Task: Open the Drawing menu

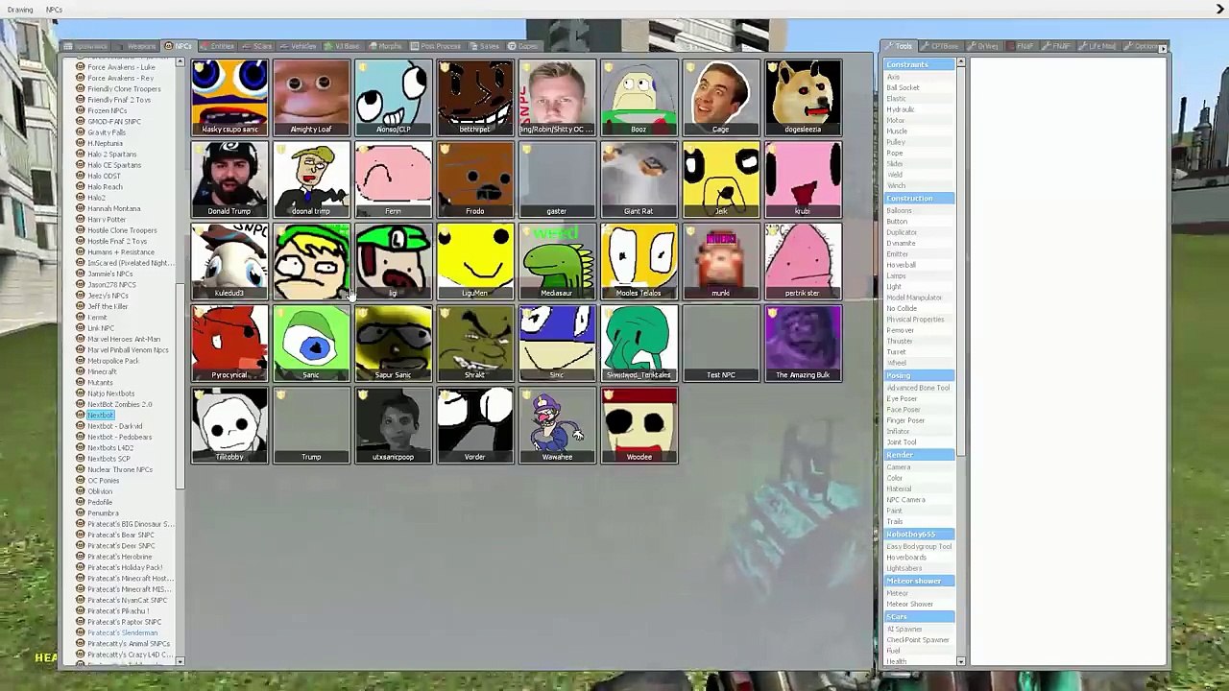Action: tap(20, 10)
